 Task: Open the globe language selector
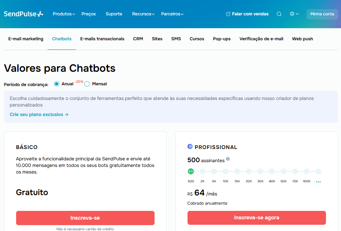294,14
